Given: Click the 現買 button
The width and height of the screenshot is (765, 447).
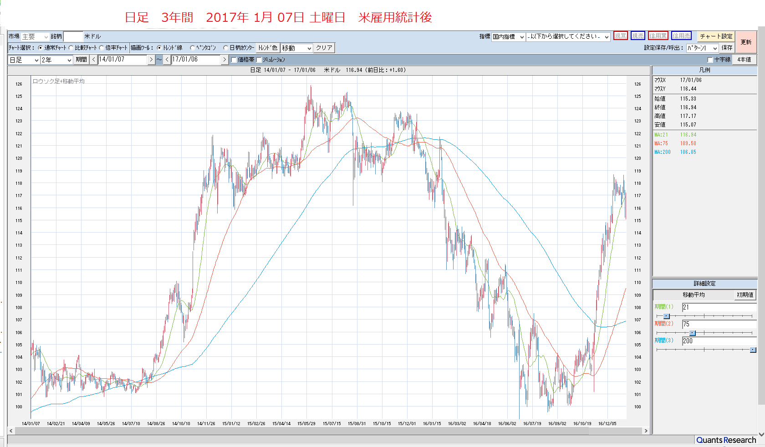Looking at the screenshot, I should pos(621,36).
